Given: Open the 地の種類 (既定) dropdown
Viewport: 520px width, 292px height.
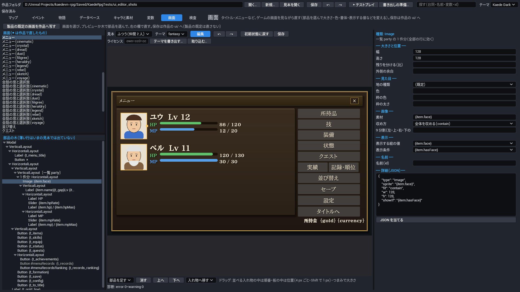Looking at the screenshot, I should 464,85.
